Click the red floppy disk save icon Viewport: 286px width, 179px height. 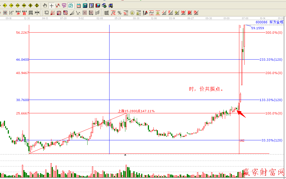coord(98,6)
